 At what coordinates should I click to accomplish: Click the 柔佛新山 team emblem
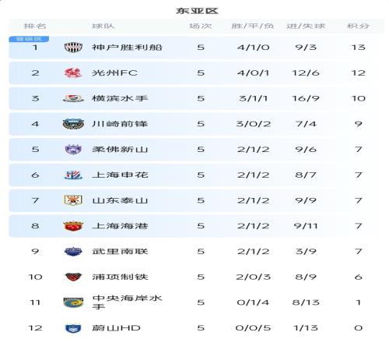[x=73, y=150]
